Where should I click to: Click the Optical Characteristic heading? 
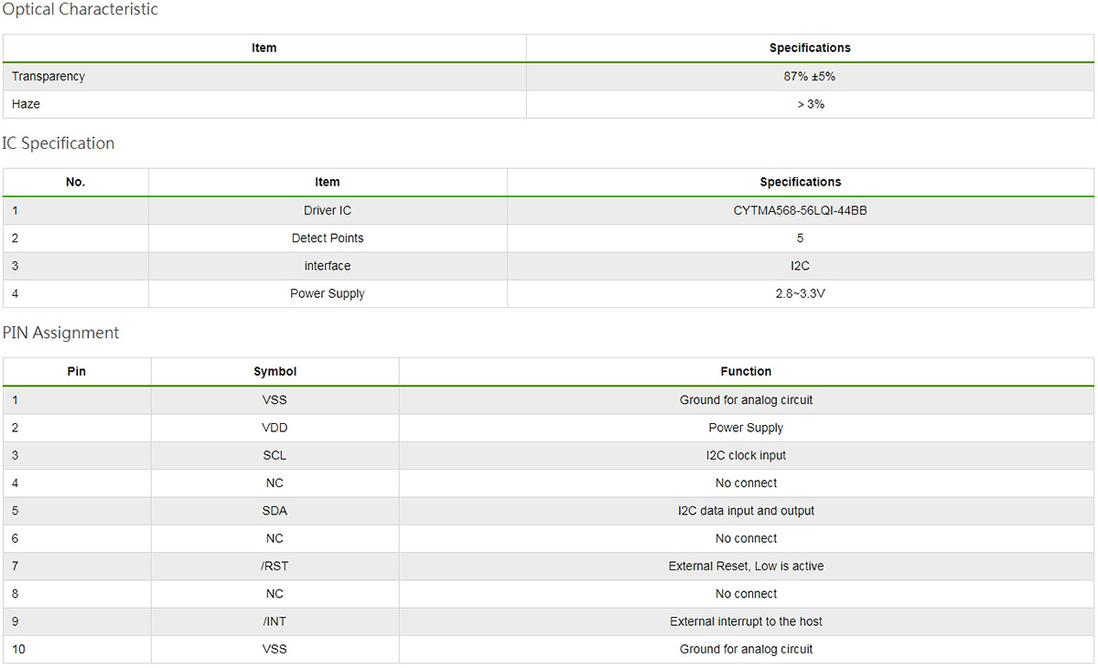80,10
